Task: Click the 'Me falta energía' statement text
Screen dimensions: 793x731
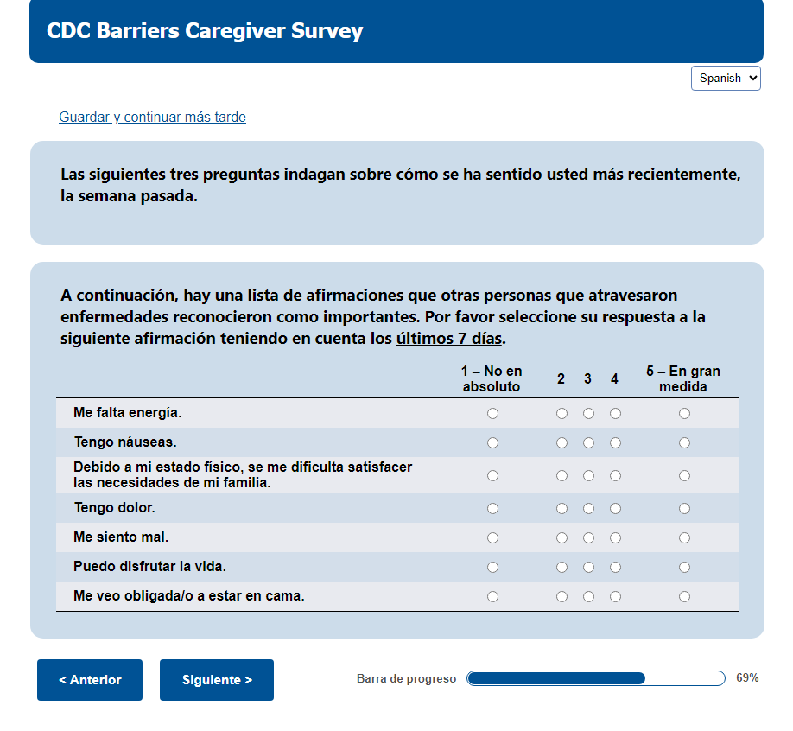Action: [128, 413]
